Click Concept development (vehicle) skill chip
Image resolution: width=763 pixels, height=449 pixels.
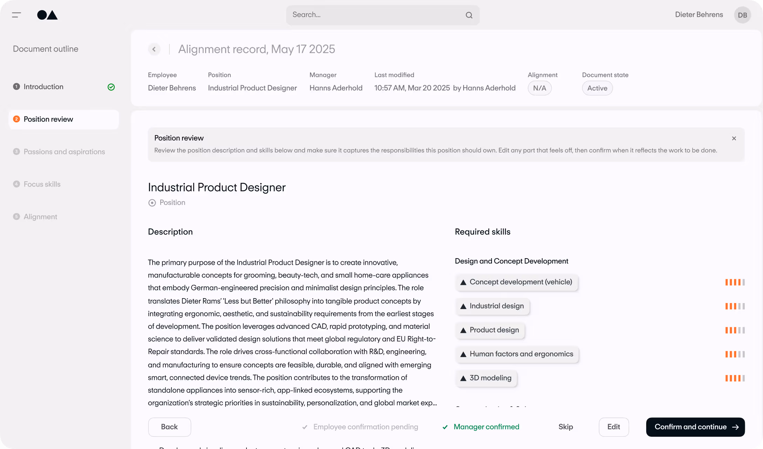click(516, 282)
